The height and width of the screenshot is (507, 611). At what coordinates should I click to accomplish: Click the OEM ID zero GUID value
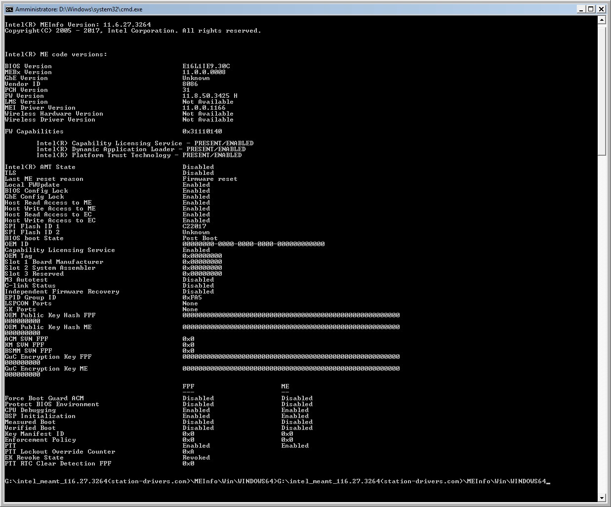[x=253, y=244]
